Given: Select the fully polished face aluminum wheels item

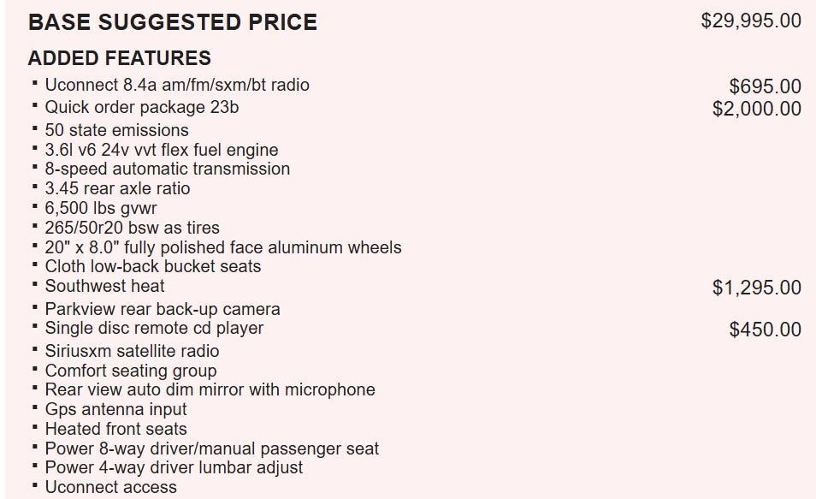Looking at the screenshot, I should [222, 247].
